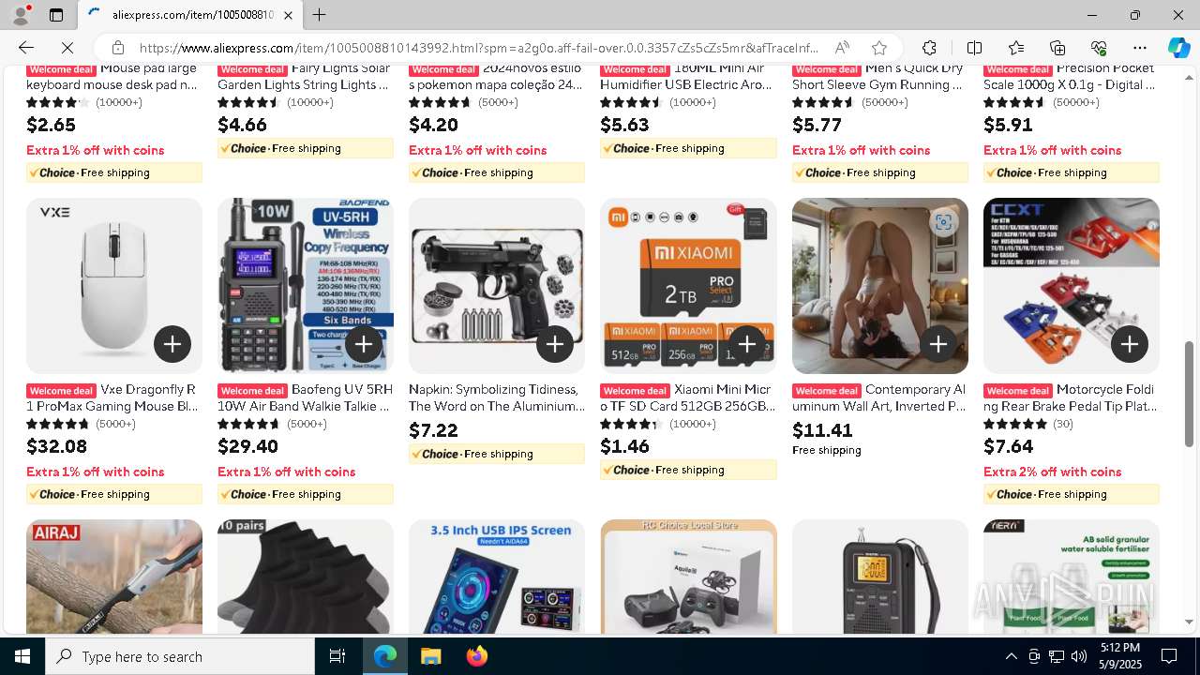Toggle split screen view in Edge

point(974,48)
